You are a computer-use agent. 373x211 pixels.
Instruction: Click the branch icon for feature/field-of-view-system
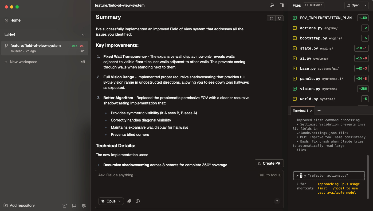coord(6,46)
